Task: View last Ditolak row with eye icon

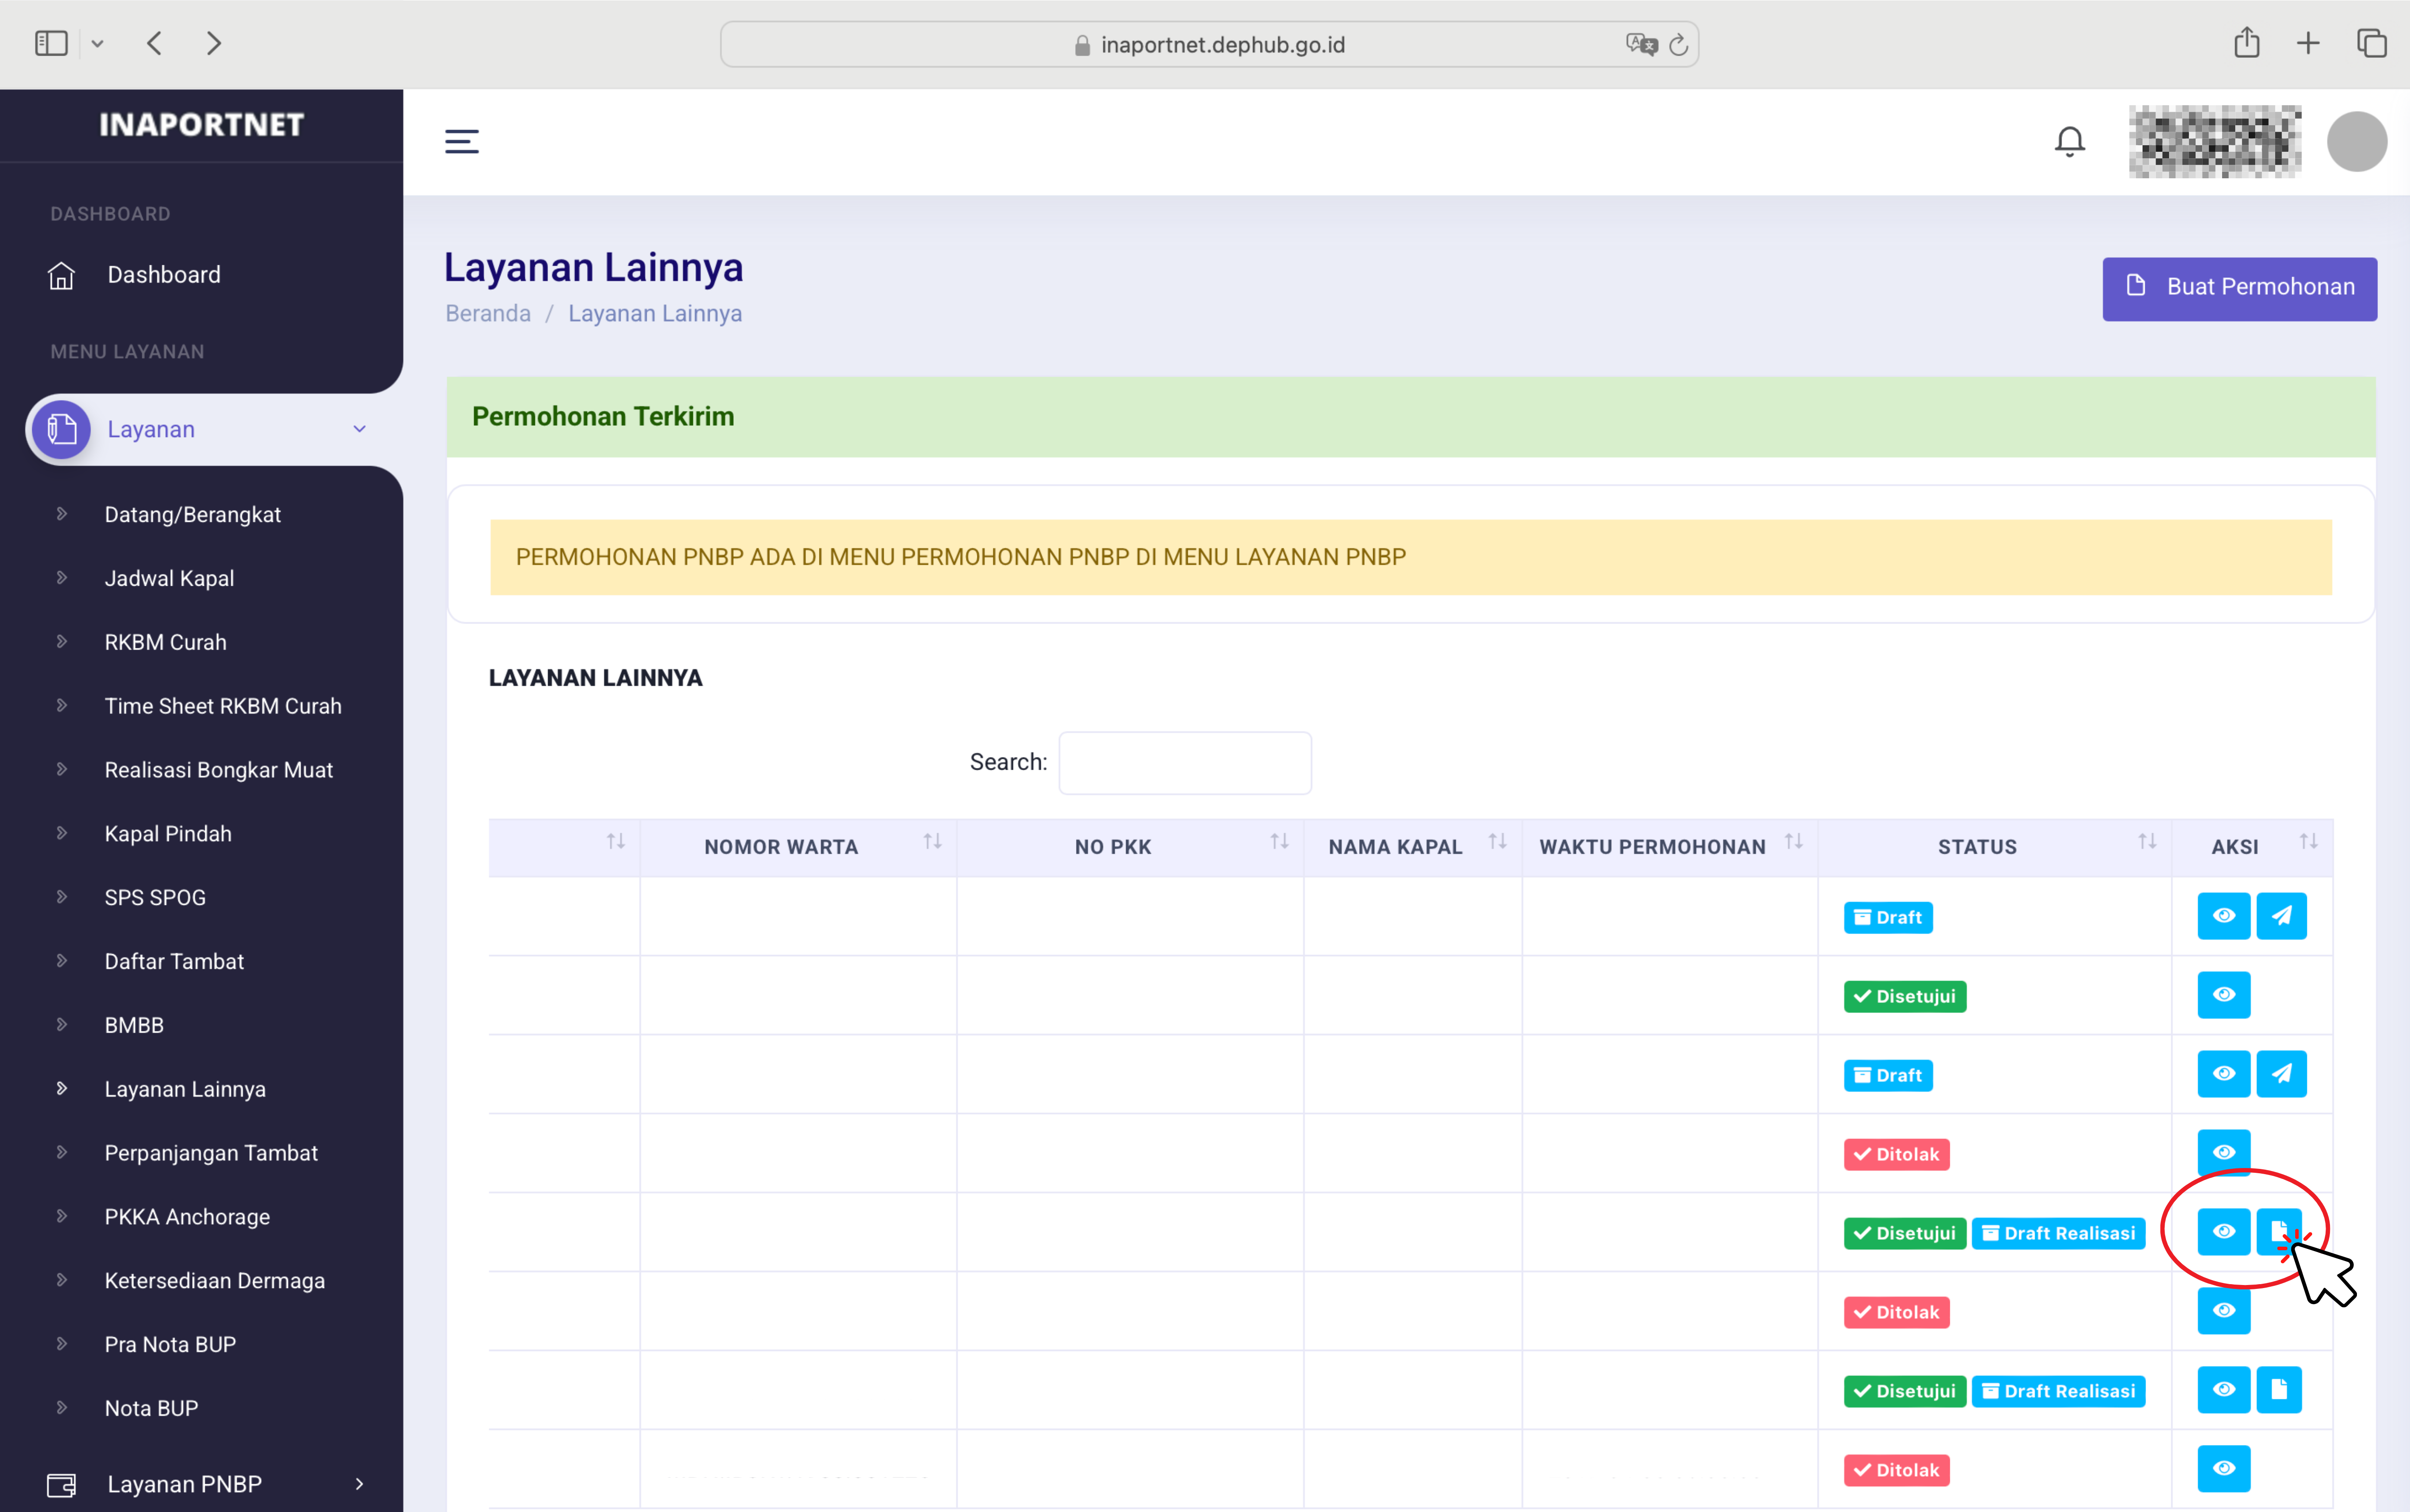Action: coord(2223,1469)
